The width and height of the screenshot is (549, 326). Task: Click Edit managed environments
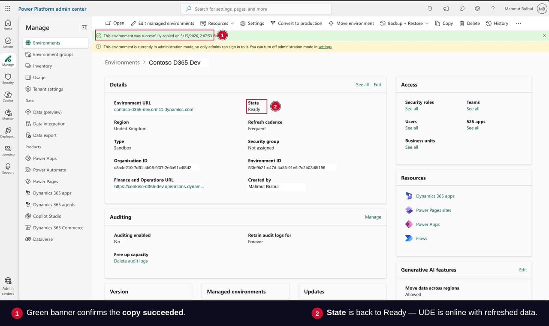point(162,23)
